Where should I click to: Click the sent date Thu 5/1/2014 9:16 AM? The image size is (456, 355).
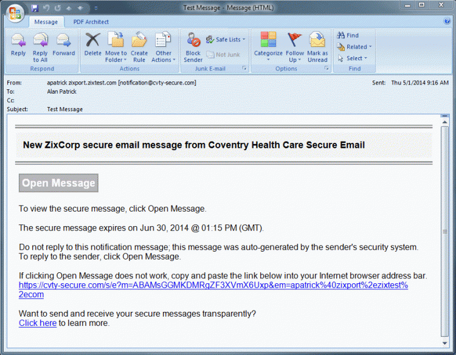(x=420, y=83)
